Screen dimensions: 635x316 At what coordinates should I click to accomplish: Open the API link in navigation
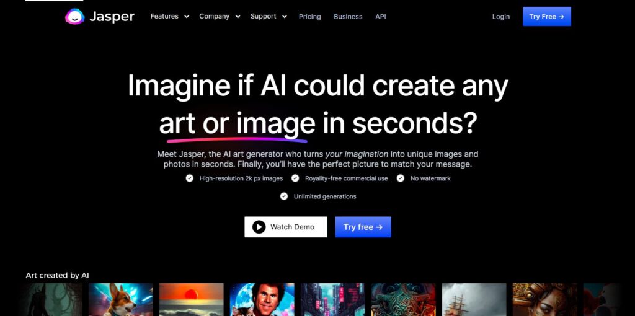pyautogui.click(x=381, y=17)
